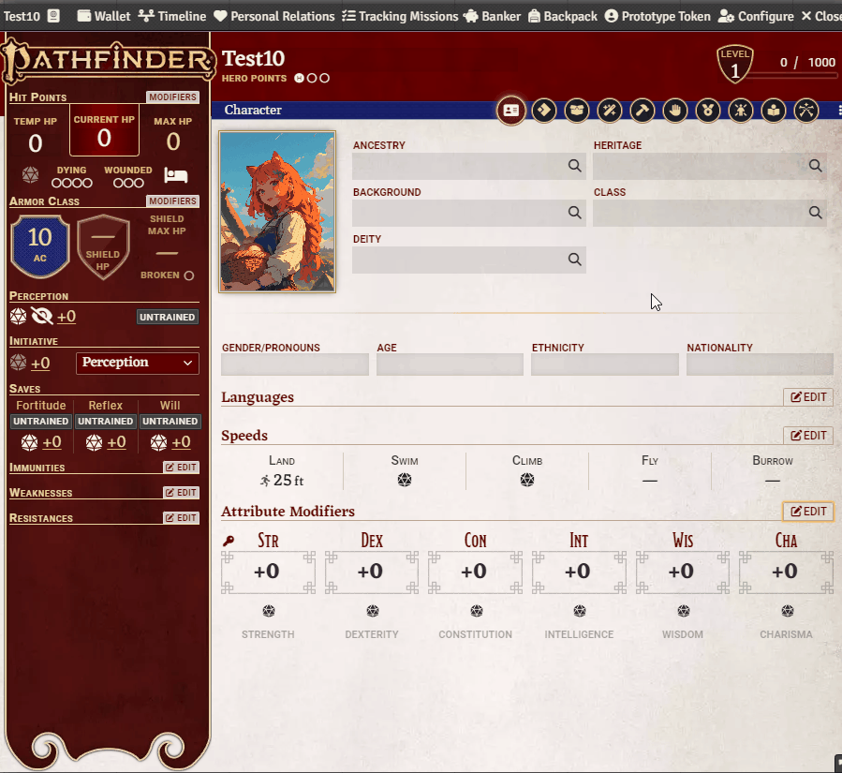The width and height of the screenshot is (842, 773).
Task: Click the document ID icon beside Test10 title
Action: pyautogui.click(x=53, y=16)
